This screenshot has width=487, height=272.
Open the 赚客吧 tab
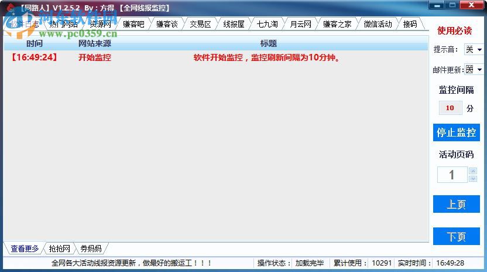[x=133, y=24]
